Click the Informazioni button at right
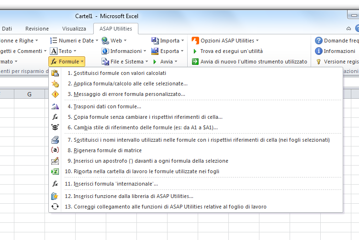Viewport: 359px width, 240px height. pyautogui.click(x=336, y=51)
